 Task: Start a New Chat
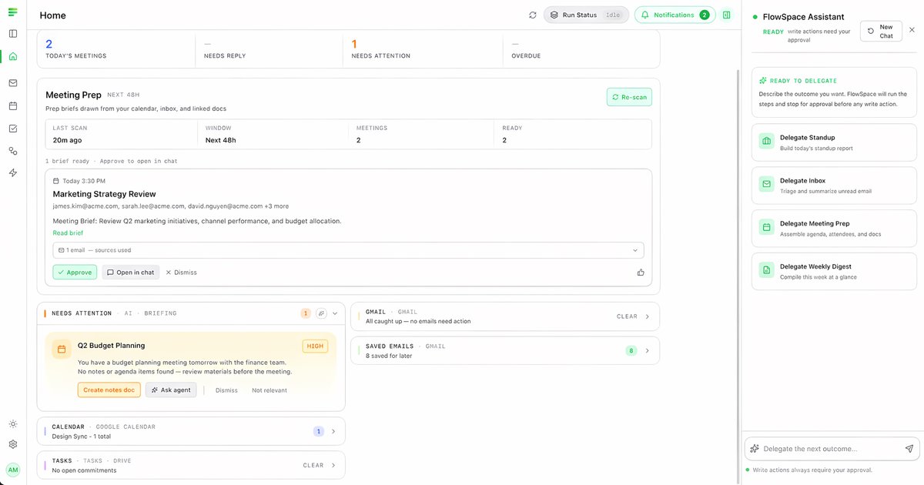pyautogui.click(x=881, y=31)
